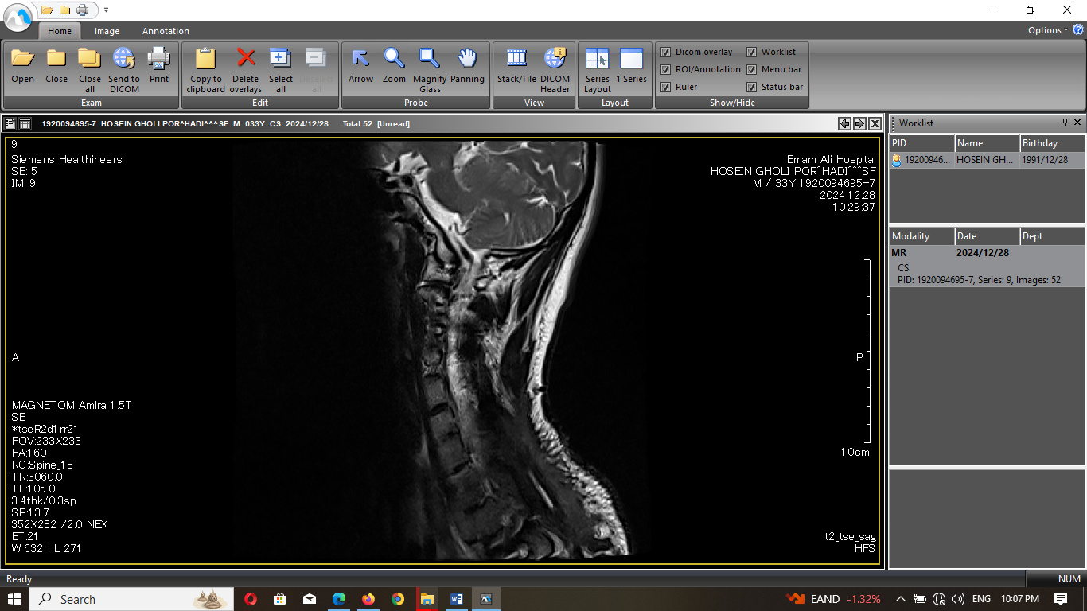Click the Print icon in the ribbon
This screenshot has height=611, width=1087.
click(159, 66)
